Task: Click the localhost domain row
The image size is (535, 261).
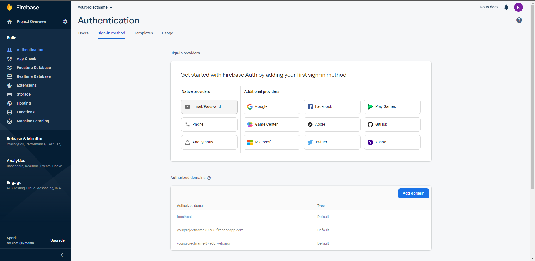Action: pos(301,217)
